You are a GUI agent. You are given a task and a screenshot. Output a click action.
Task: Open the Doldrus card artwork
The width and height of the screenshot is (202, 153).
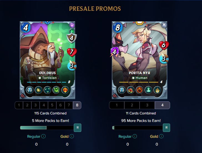click(x=47, y=60)
